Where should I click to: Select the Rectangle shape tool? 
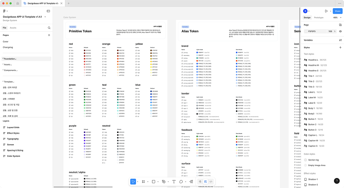tap(153, 181)
